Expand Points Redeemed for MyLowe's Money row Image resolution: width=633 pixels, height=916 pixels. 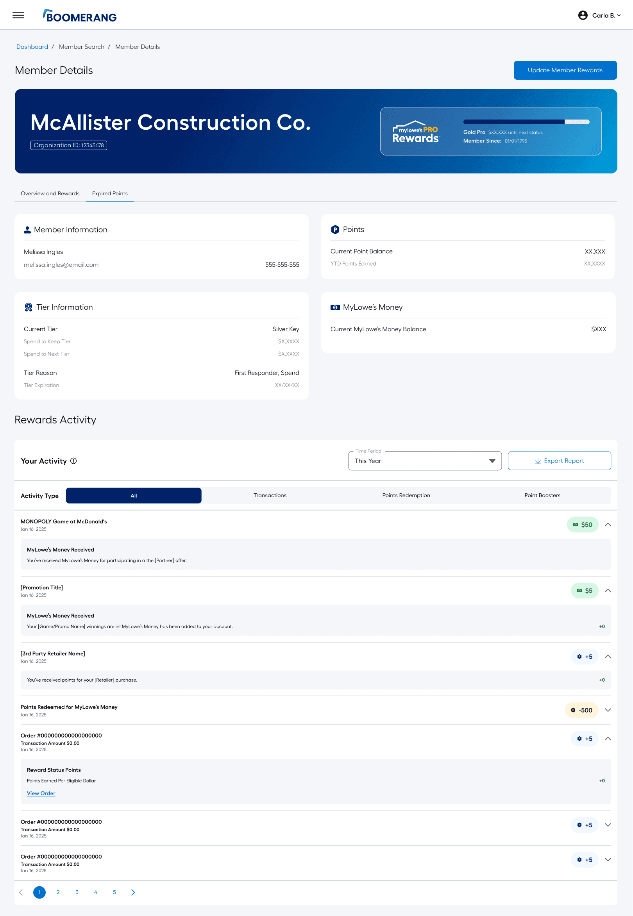(x=608, y=710)
